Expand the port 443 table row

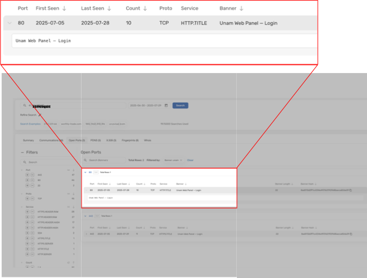coord(86,234)
